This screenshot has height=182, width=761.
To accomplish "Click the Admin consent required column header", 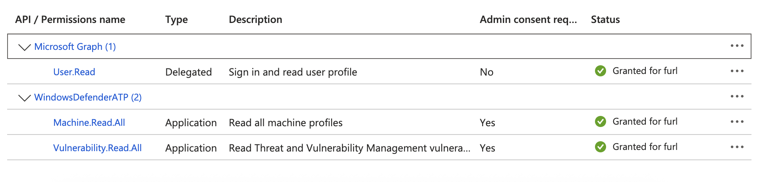I will point(528,20).
